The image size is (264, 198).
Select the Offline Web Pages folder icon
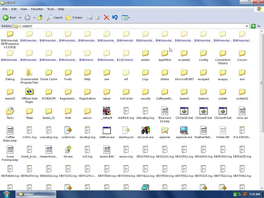point(29,92)
